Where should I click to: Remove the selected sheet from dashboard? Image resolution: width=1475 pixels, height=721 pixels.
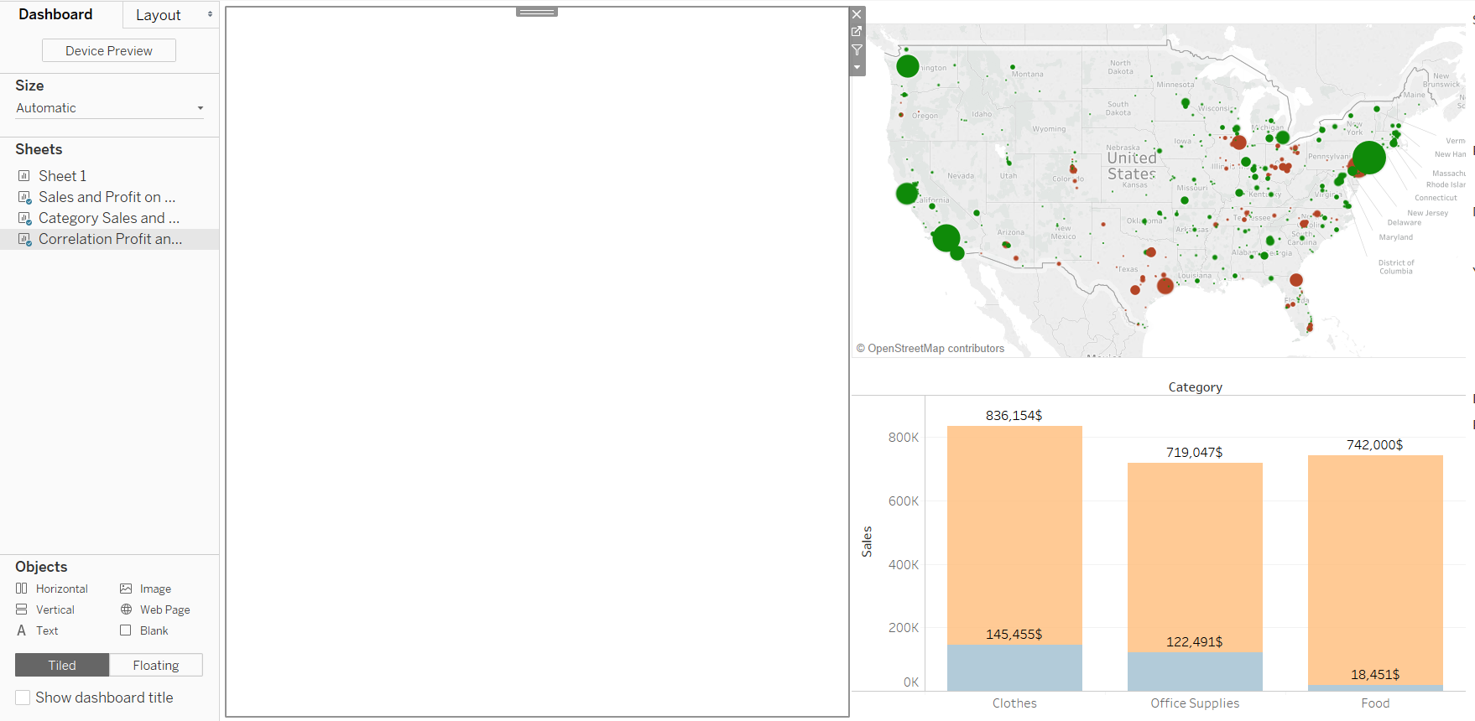857,14
